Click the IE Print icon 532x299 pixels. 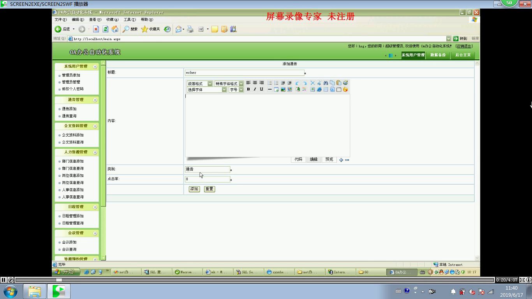click(190, 29)
